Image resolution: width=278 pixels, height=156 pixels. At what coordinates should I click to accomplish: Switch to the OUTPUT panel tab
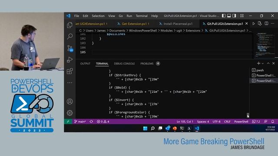coord(85,64)
